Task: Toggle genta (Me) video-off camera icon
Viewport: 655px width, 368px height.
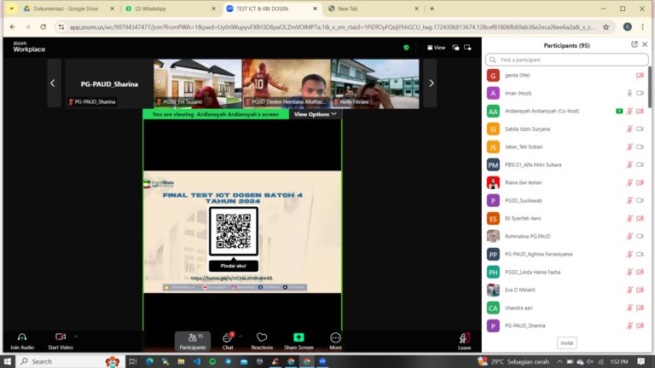Action: tap(640, 76)
